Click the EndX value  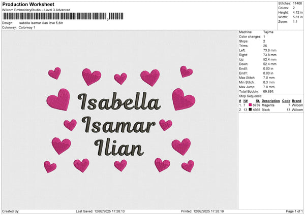[x=268, y=68]
